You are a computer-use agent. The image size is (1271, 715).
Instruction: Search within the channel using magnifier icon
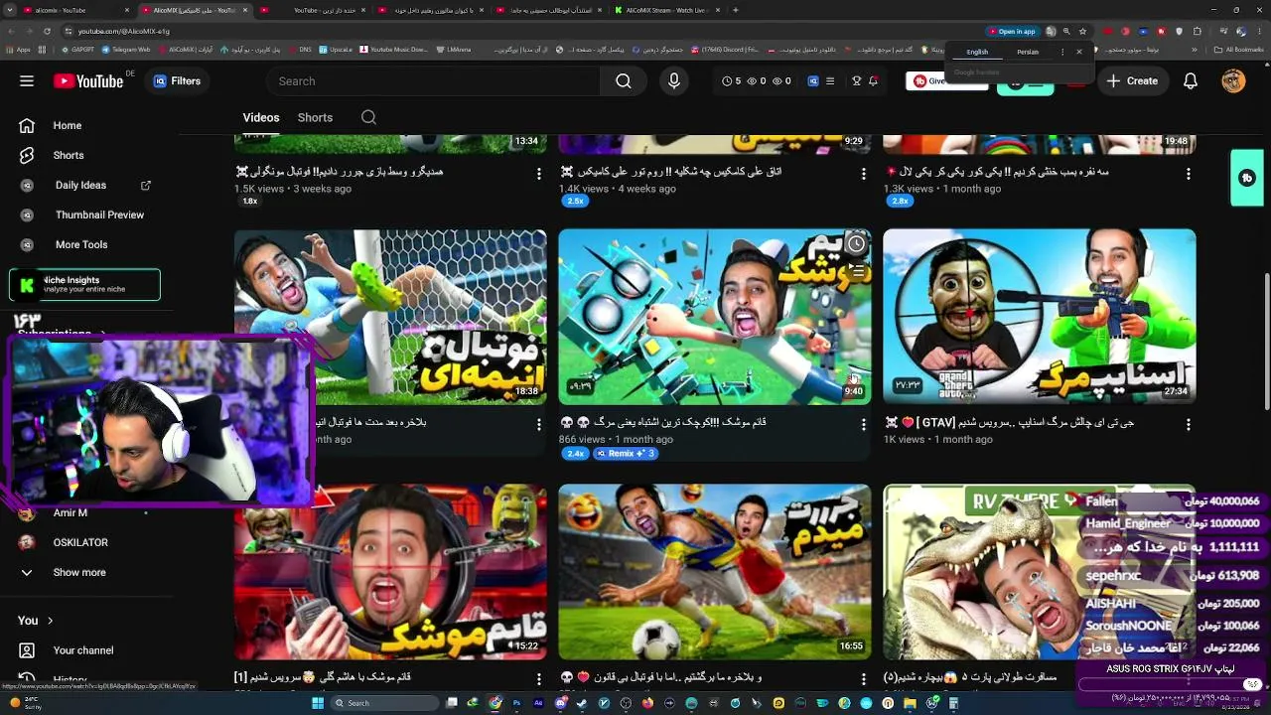click(368, 117)
